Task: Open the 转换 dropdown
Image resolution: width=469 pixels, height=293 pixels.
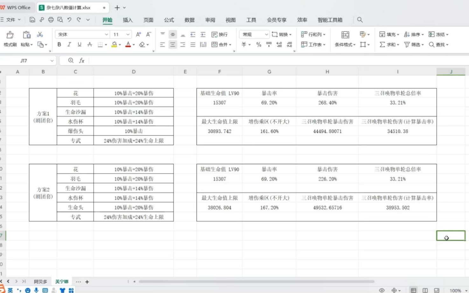Action: click(282, 34)
